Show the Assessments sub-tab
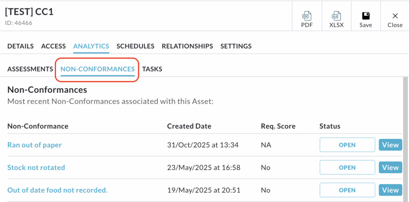This screenshot has width=409, height=202. coord(30,69)
